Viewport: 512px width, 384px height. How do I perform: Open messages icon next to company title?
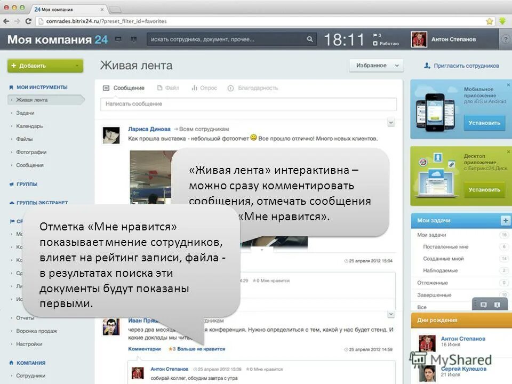tap(118, 39)
